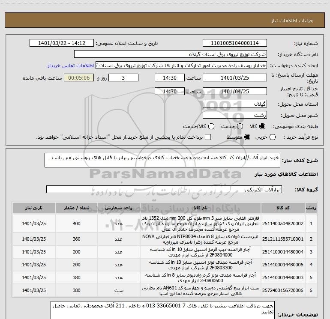This screenshot has width=330, height=319.
Task: Click product code 2511400a04820002
Action: point(283,224)
